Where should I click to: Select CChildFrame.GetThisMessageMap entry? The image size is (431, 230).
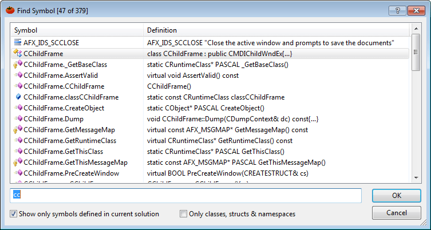point(76,162)
